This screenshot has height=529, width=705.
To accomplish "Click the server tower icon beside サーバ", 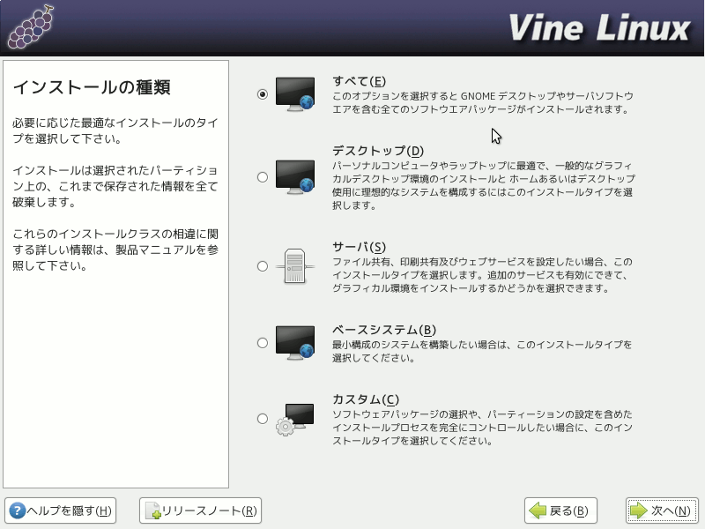I will click(x=295, y=266).
